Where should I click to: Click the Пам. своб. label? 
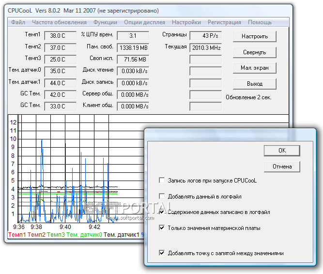(x=100, y=46)
